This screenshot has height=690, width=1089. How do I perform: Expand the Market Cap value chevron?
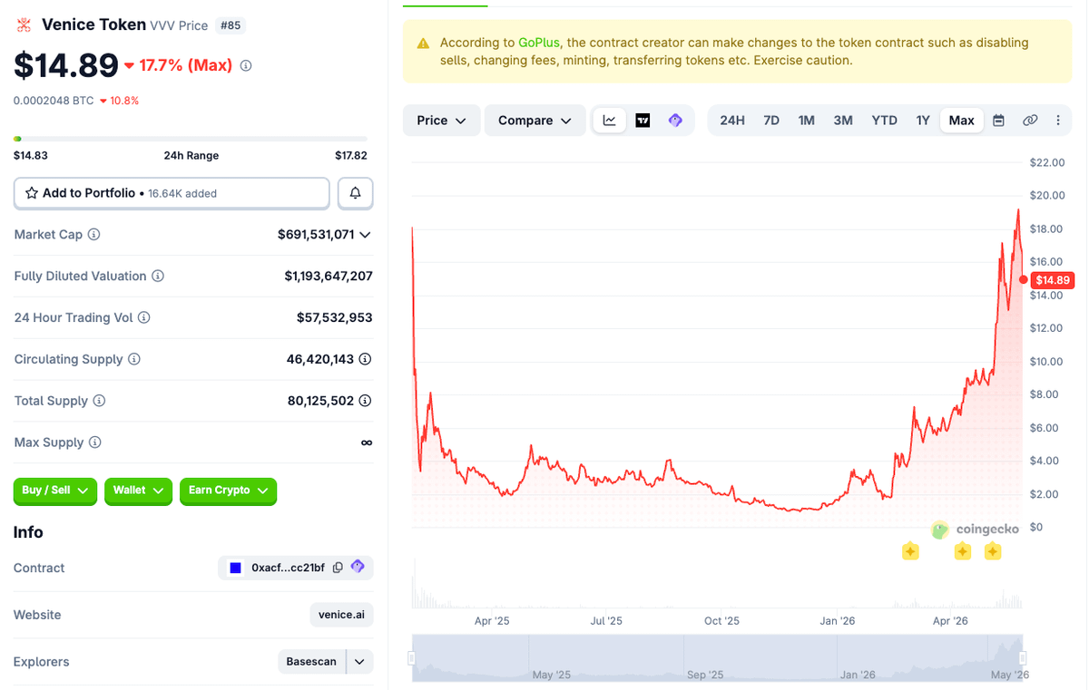[x=365, y=235]
